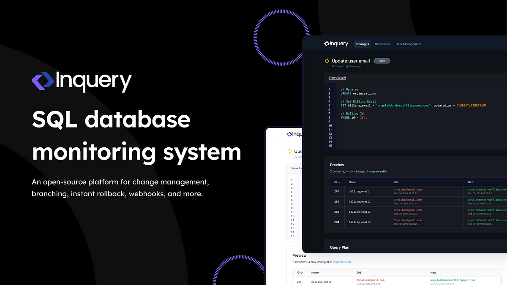Click billing_email3 cell in row 283
507x285 pixels.
360,212
